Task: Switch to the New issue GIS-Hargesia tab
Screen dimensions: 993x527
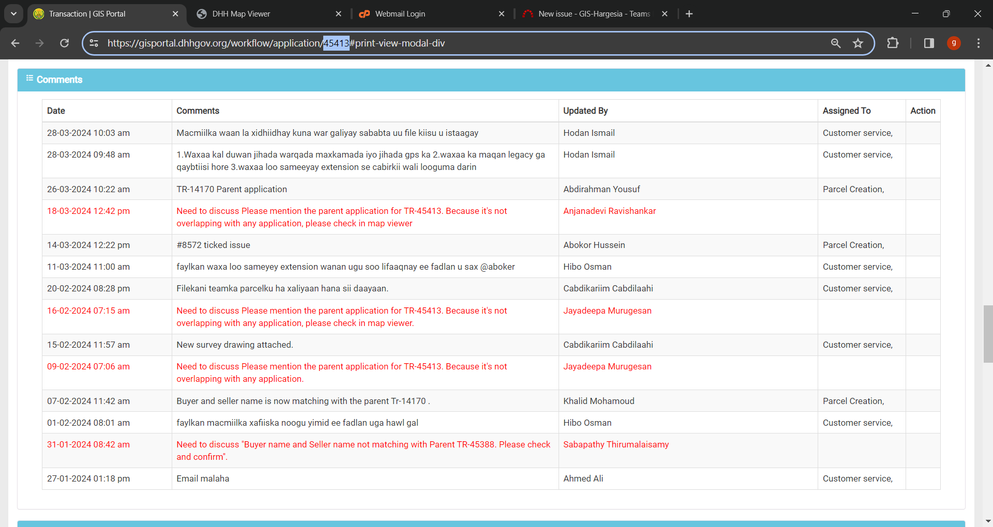Action: click(594, 14)
